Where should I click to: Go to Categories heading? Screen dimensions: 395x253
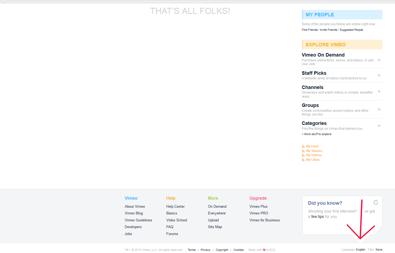(314, 123)
